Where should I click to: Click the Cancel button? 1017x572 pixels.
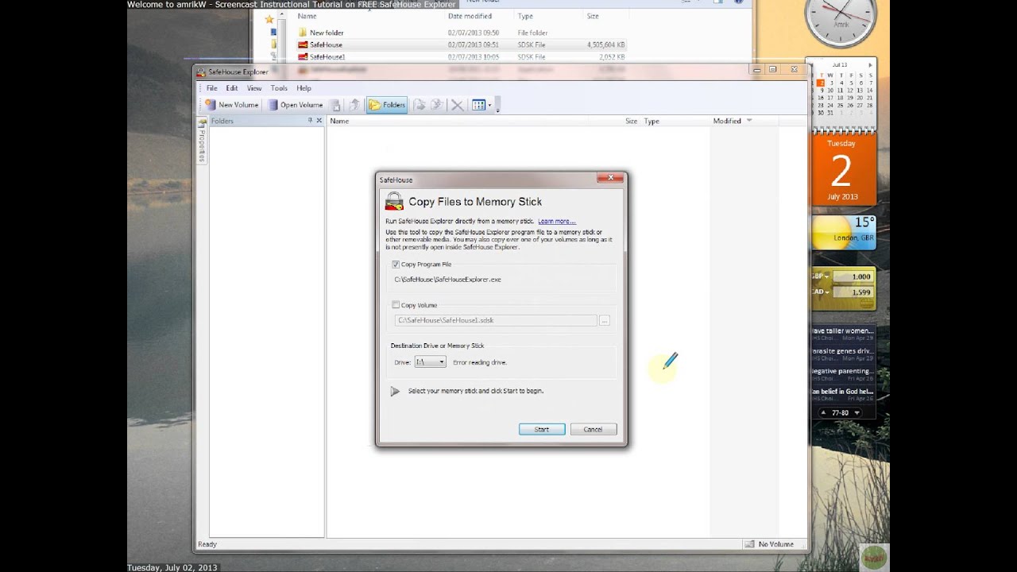(x=594, y=429)
